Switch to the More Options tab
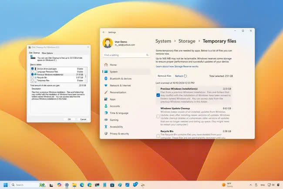The image size is (283, 189). 47,53
